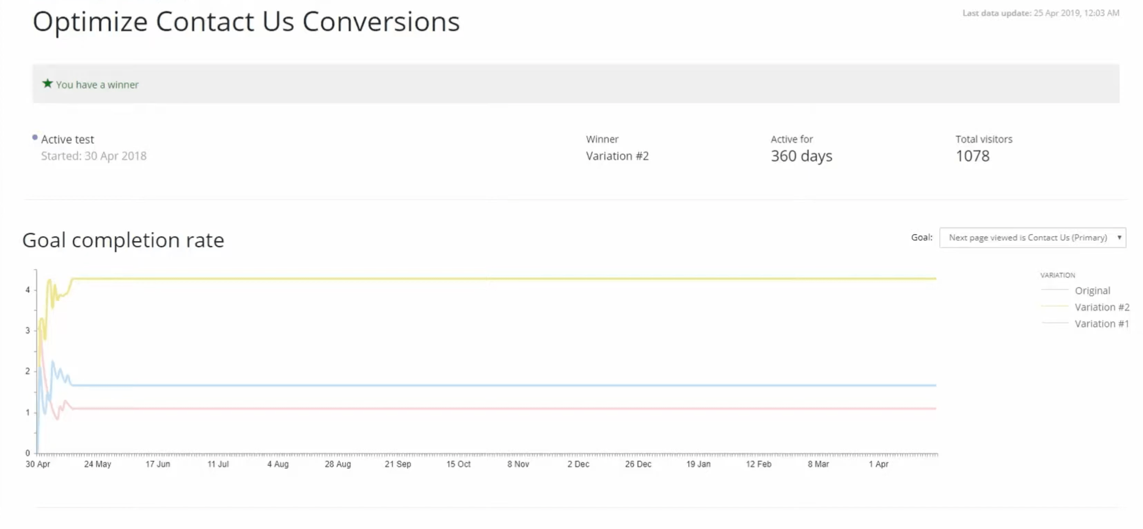This screenshot has width=1143, height=529.
Task: Click the Variation #2 yellow legend swatch
Action: coord(1054,306)
